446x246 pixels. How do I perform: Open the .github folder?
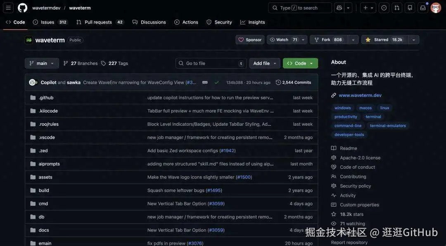(46, 98)
